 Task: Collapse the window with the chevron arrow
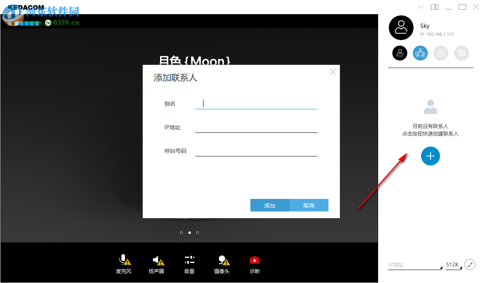coord(421,7)
